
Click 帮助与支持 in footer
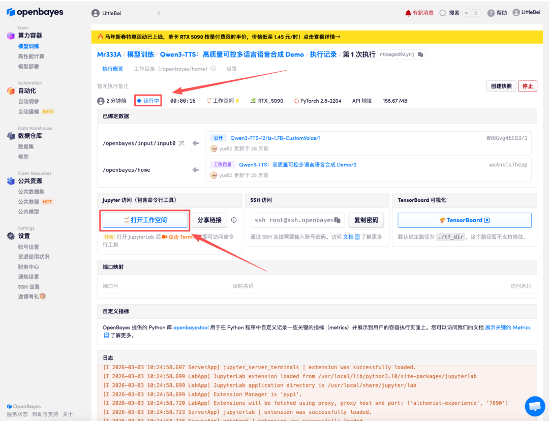pos(45,414)
